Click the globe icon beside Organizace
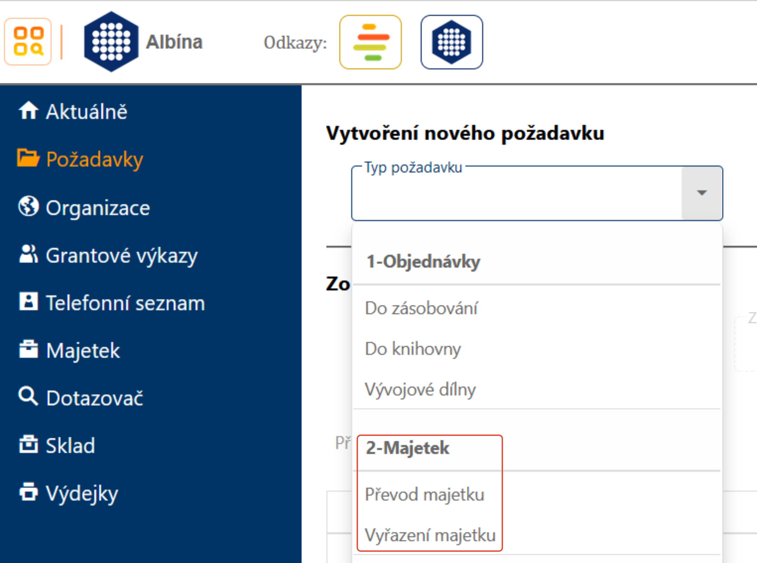This screenshot has height=563, width=757. [28, 206]
